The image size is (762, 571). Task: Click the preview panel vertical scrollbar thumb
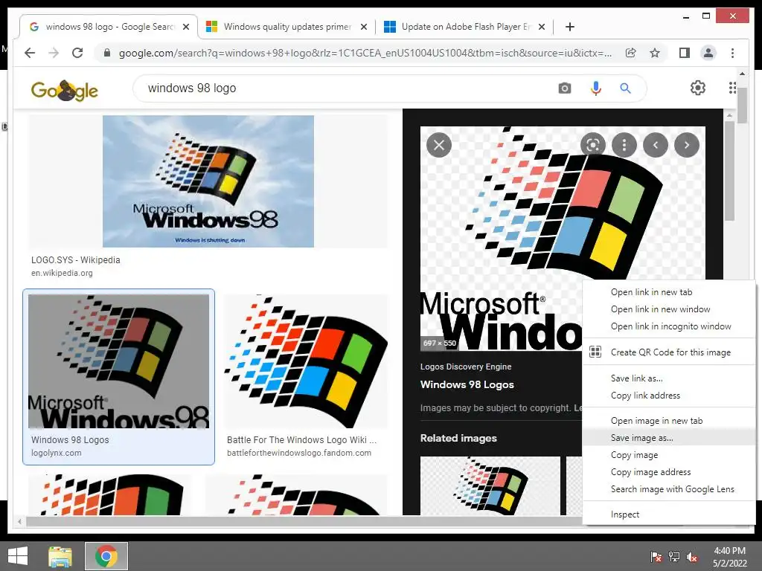tap(729, 171)
